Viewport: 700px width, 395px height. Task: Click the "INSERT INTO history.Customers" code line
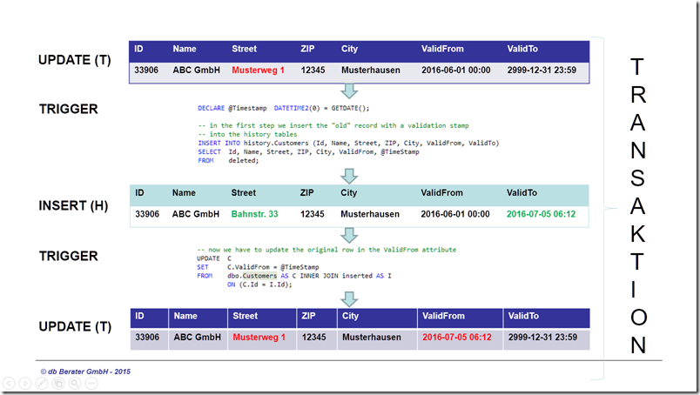pyautogui.click(x=348, y=144)
